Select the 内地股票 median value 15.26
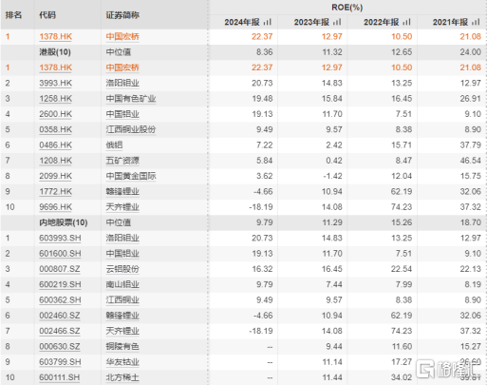 click(x=402, y=222)
